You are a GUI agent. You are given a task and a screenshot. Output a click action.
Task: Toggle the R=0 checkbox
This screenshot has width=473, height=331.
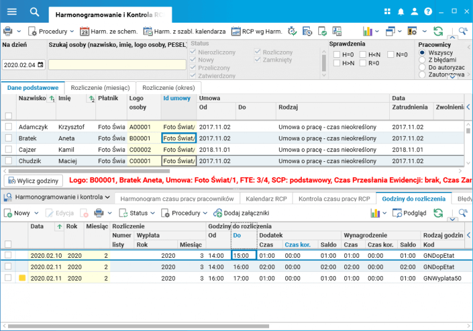point(363,63)
